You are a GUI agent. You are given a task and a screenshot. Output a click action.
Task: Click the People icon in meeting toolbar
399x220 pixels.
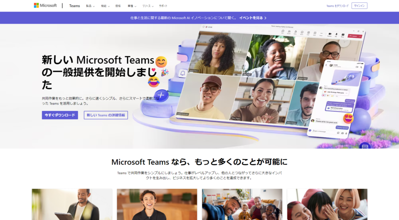(x=289, y=32)
